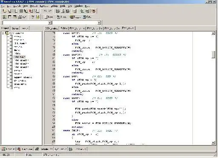The image size is (218, 158).
Task: Click the cursor position '66: 23' in status bar
Action: click(x=6, y=155)
